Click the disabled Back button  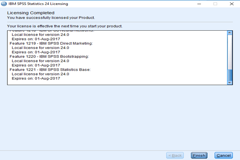[x=175, y=155]
